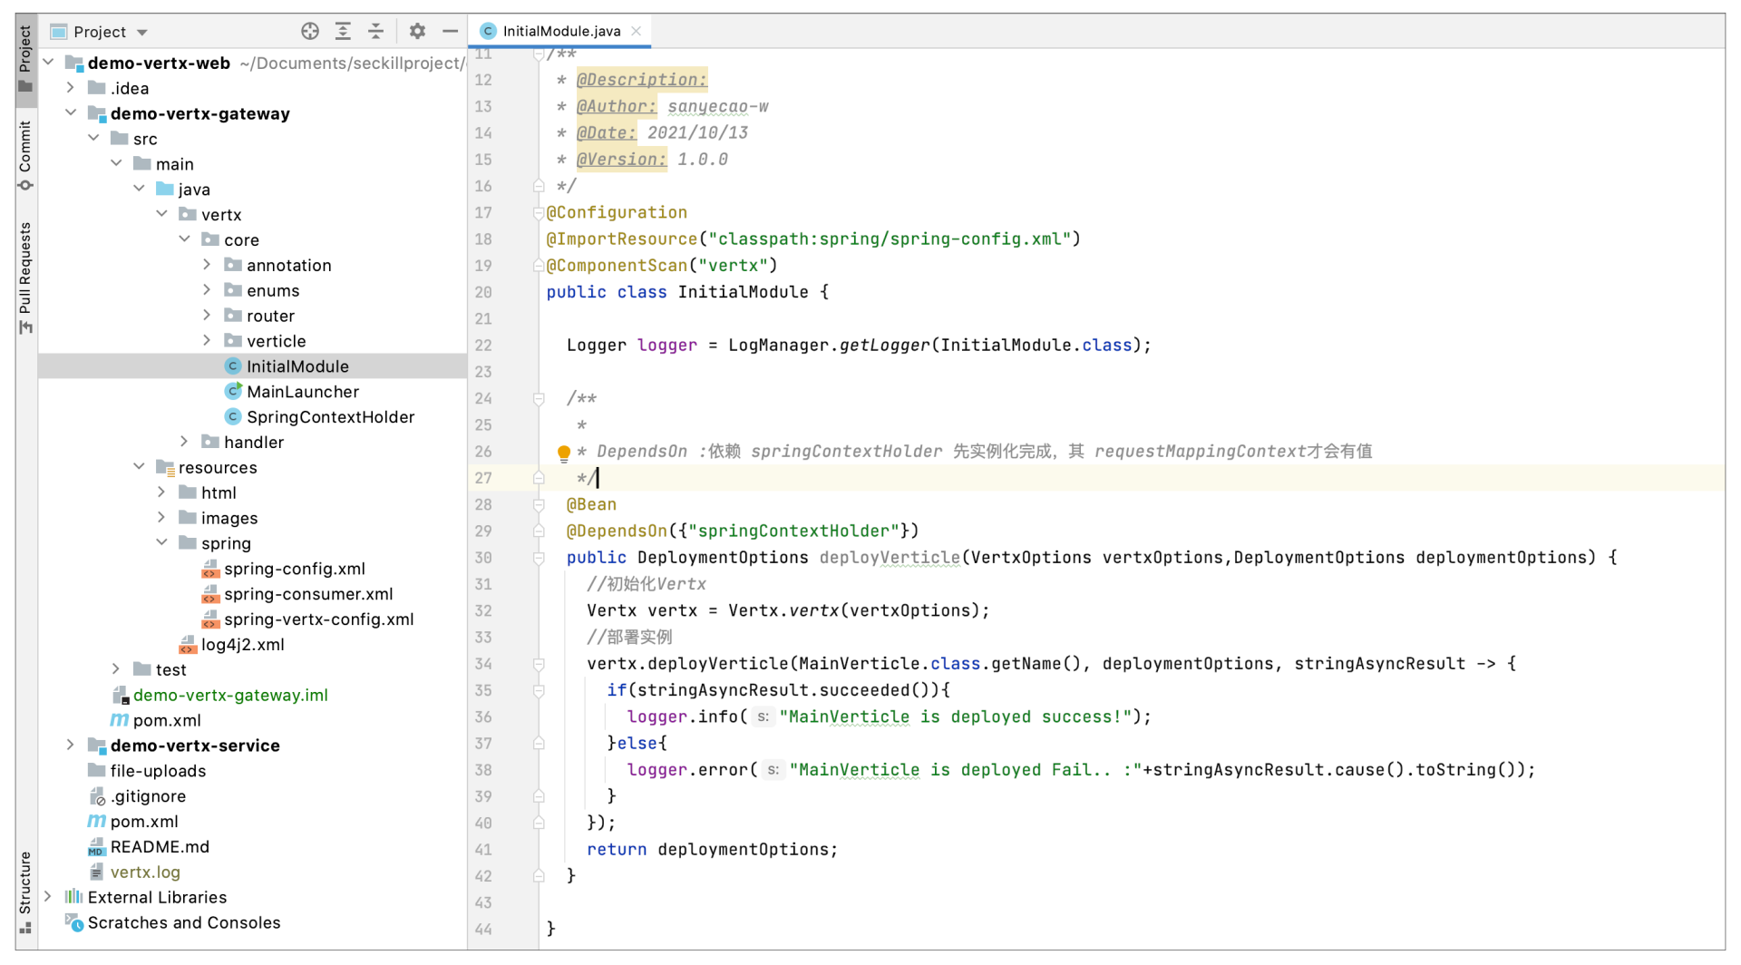Click the Collapse All icon in Project panel
Screen dimensions: 1741x965
pyautogui.click(x=375, y=32)
